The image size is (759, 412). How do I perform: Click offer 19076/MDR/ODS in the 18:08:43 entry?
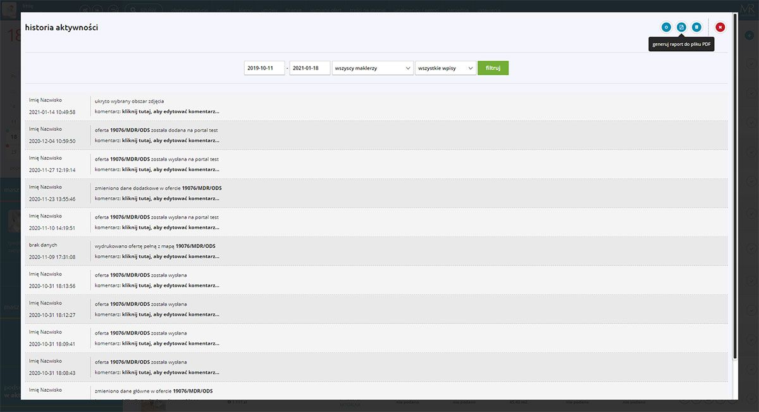[x=130, y=363]
